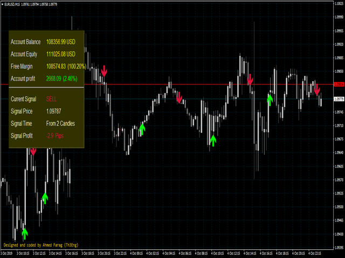
Task: Click the 4 Oct 04:15 time axis label
Action: click(169, 253)
